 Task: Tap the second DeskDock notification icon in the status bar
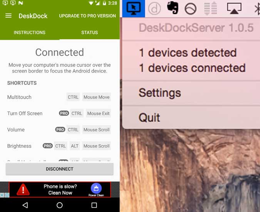[13, 3]
